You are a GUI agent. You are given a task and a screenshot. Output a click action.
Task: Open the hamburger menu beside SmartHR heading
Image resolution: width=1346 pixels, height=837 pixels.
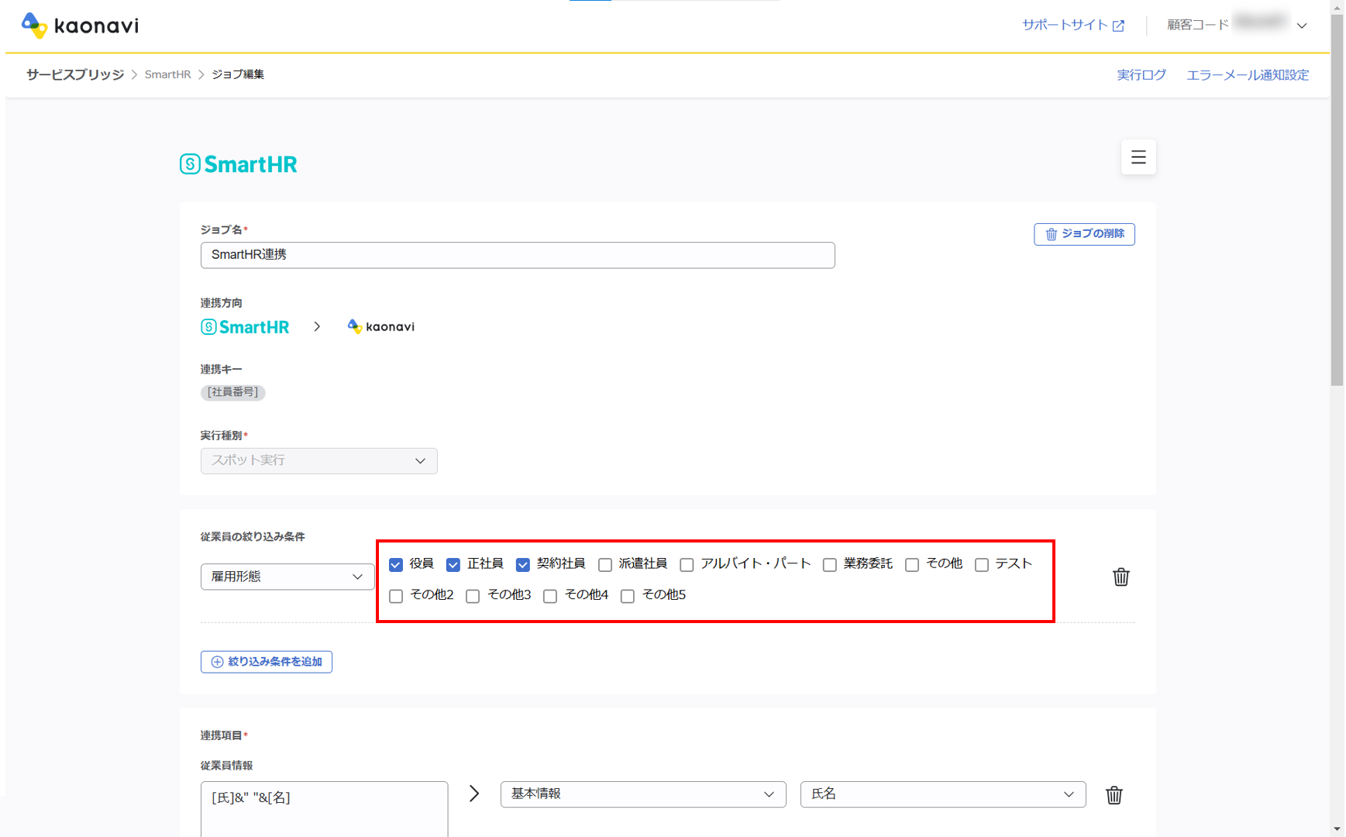coord(1138,157)
